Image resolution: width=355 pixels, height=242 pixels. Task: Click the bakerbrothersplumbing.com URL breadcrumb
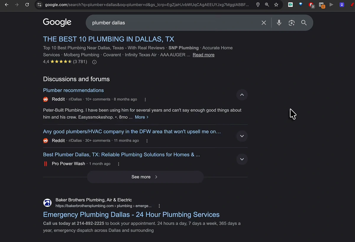104,206
